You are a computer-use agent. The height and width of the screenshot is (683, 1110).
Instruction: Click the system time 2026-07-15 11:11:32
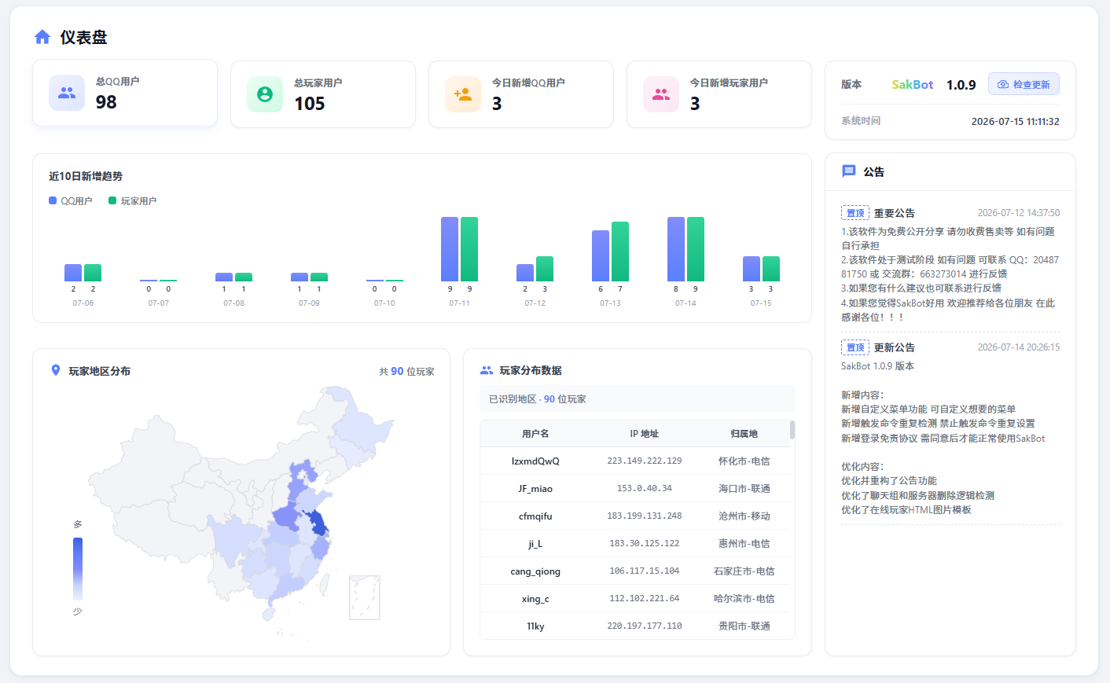click(x=1016, y=121)
